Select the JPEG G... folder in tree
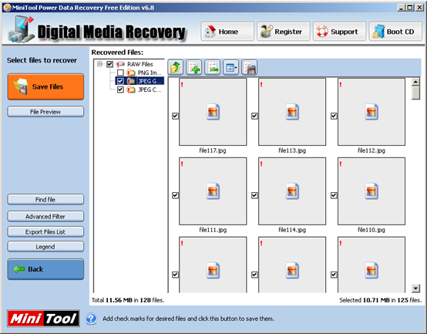This screenshot has height=334, width=427. tap(150, 81)
